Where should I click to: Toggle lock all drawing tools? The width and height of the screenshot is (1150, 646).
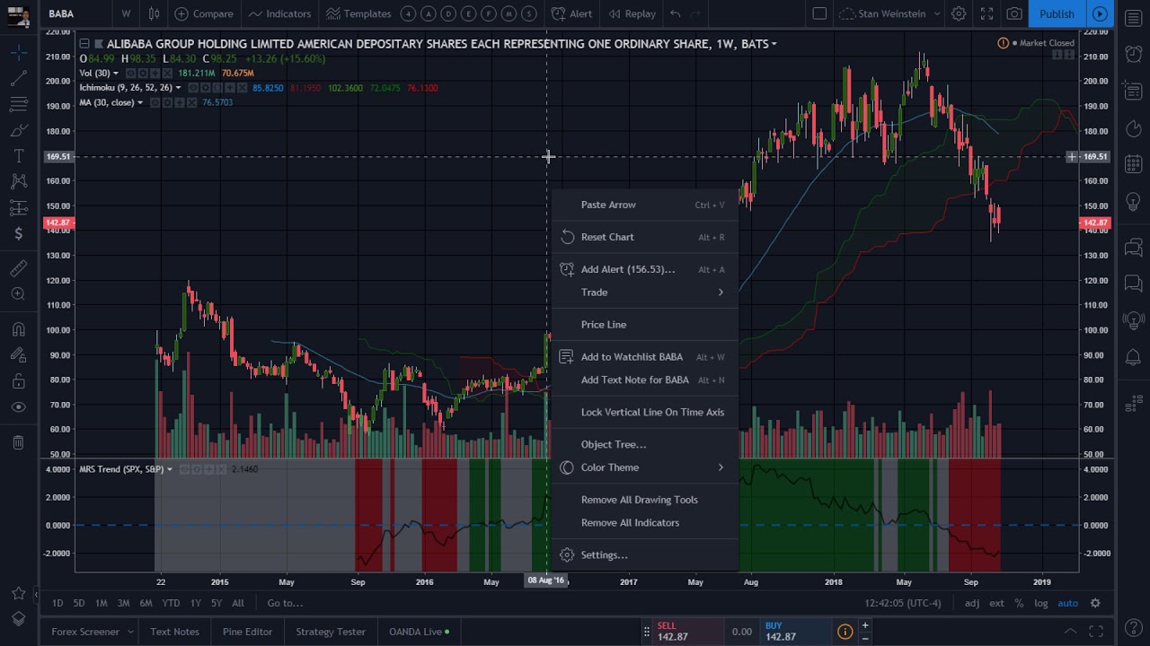click(18, 380)
